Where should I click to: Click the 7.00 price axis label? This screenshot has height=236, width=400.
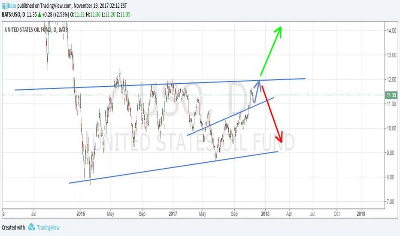click(391, 202)
